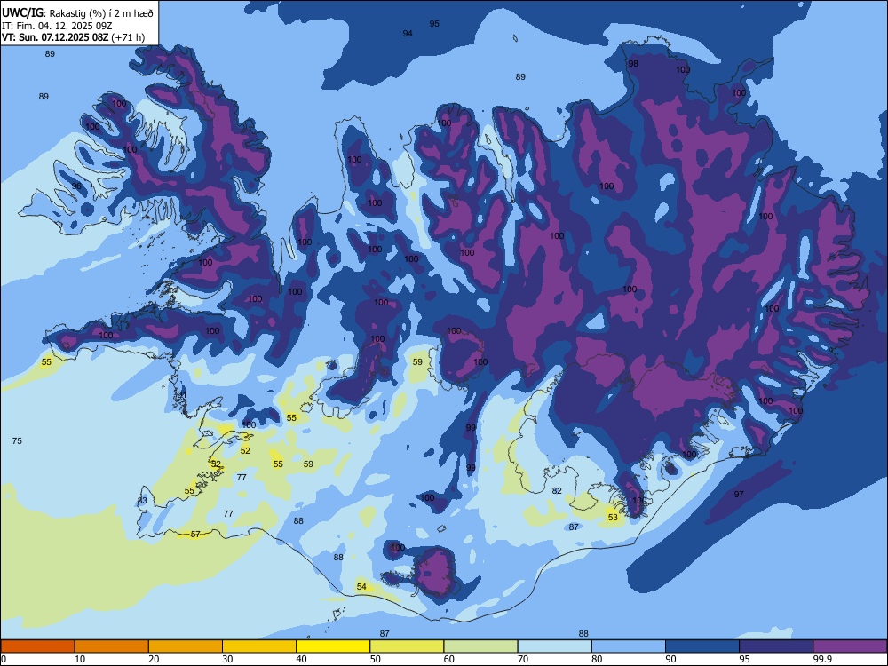Click the orange 10–20 legend swatch
Viewport: 888px width, 666px height.
tap(112, 646)
